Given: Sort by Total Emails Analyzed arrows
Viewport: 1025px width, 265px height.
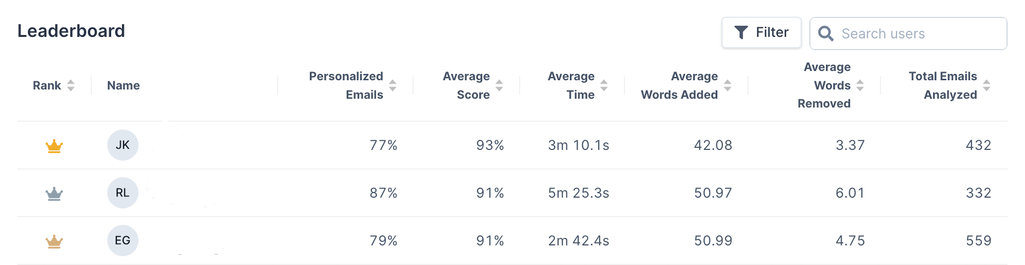Looking at the screenshot, I should [987, 85].
